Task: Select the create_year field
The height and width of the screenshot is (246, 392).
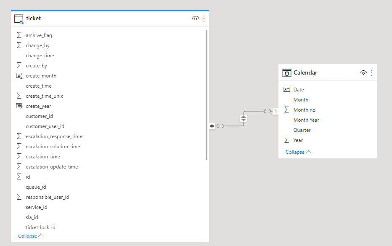Action: (x=38, y=106)
